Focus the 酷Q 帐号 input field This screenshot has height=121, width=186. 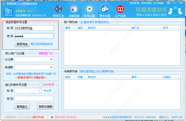34,91
